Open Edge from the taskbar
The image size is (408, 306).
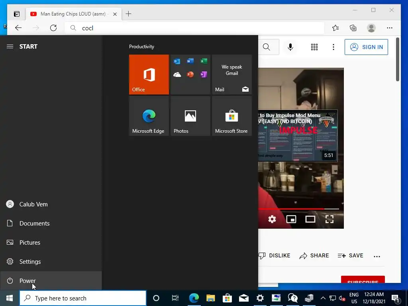click(194, 298)
